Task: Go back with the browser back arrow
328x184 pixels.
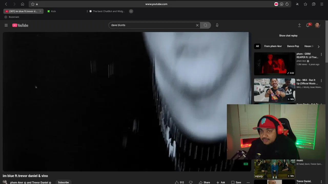Action: pyautogui.click(x=6, y=4)
